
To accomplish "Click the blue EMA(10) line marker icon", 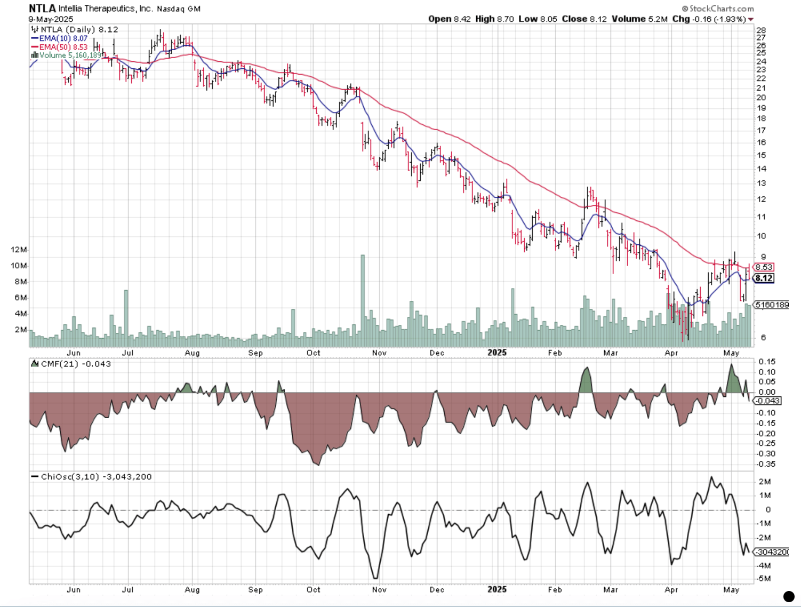I will coord(35,38).
